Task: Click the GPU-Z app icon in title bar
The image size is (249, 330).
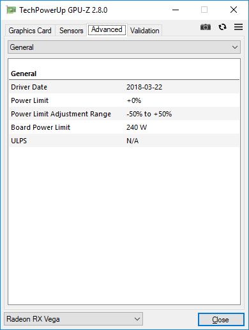Action: point(11,10)
